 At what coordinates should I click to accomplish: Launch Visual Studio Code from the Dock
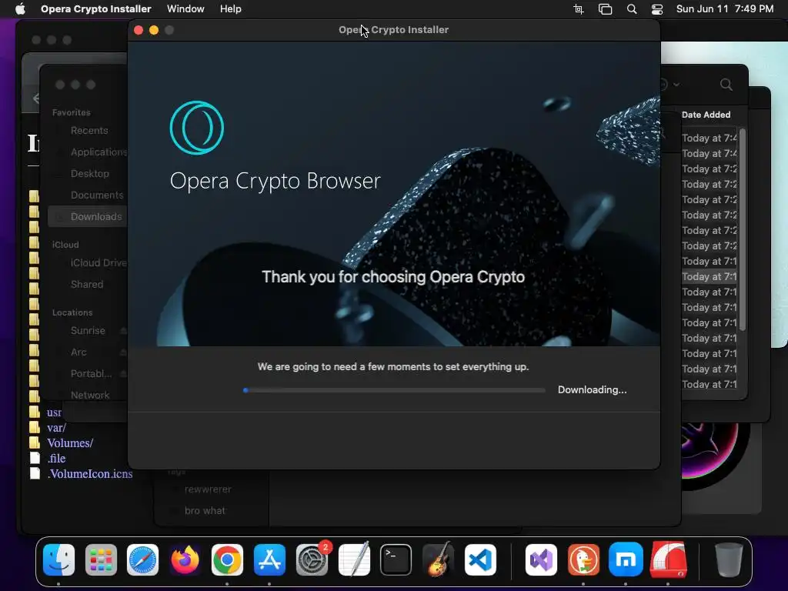(480, 560)
